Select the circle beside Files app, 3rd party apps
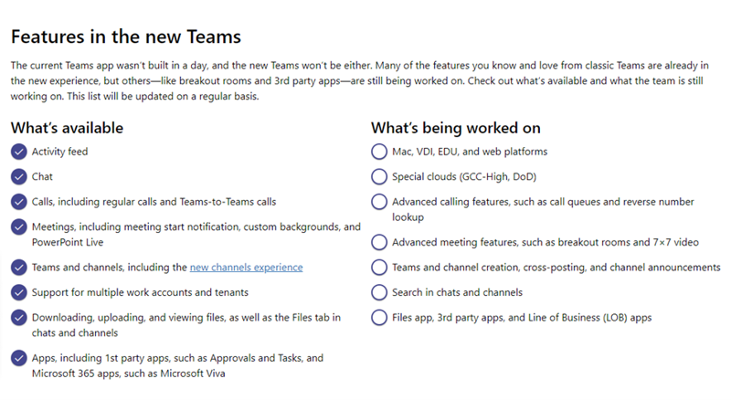Screen dimensions: 731x400 tap(379, 318)
